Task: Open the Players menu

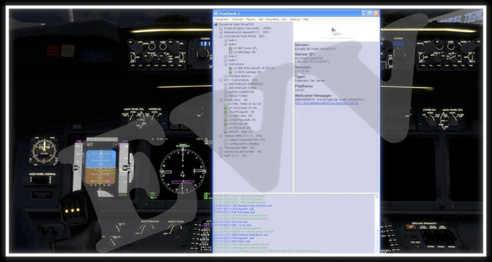Action: (251, 20)
